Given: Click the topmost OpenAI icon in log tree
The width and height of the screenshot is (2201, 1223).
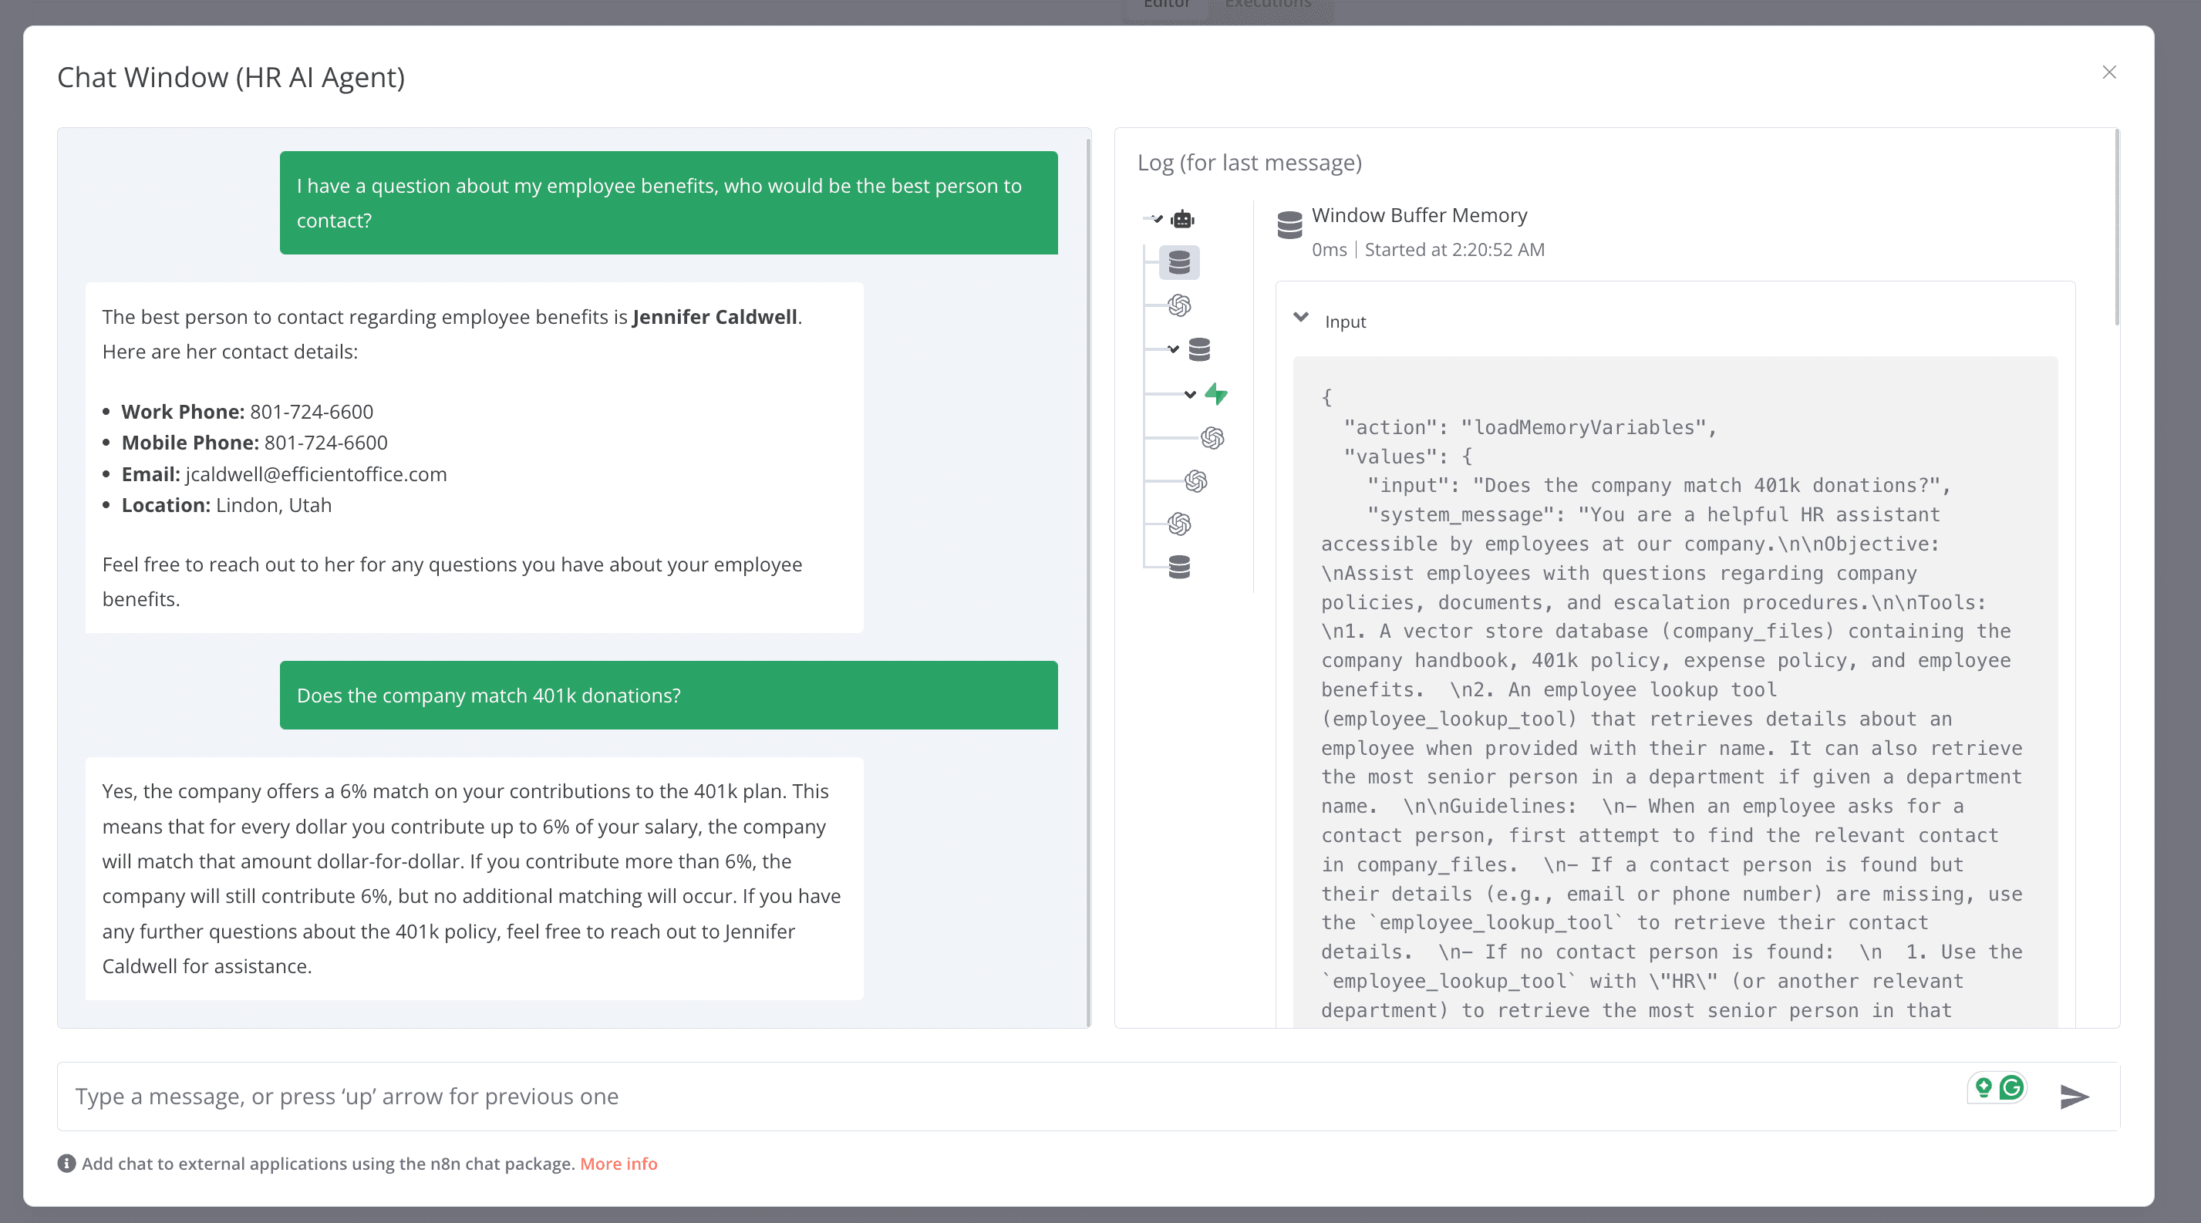Looking at the screenshot, I should [x=1179, y=305].
